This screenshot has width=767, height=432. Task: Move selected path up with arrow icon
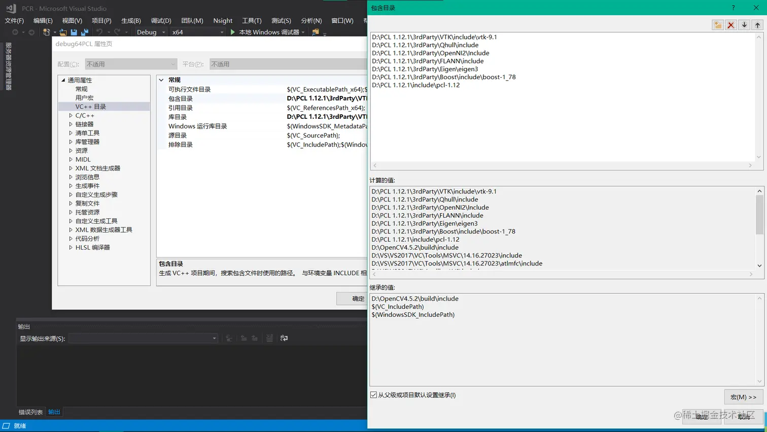click(757, 25)
